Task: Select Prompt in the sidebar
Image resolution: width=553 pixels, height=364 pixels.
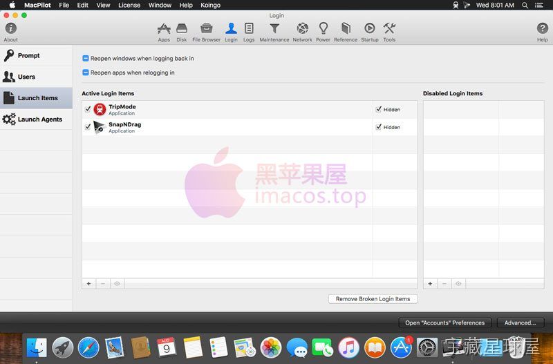Action: tap(36, 56)
